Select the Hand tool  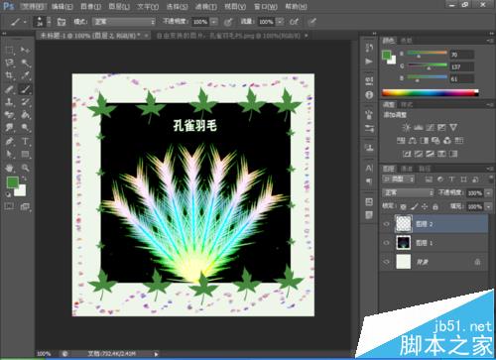coord(9,168)
